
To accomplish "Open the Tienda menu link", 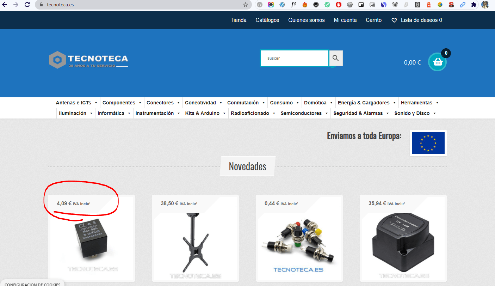I will point(239,20).
